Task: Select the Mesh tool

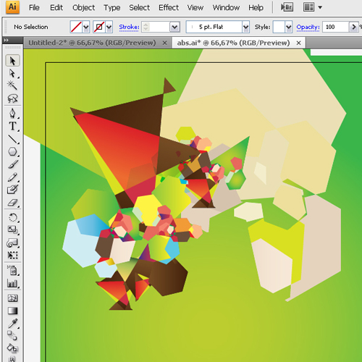Action: [12, 298]
